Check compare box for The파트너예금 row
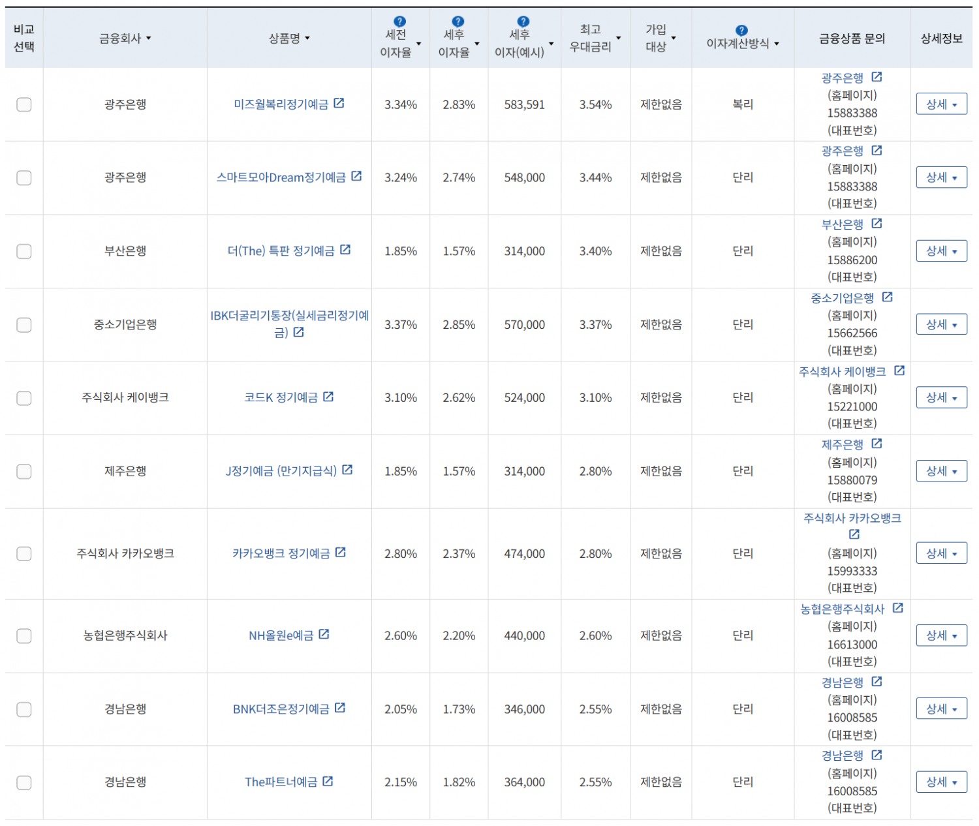Image resolution: width=979 pixels, height=826 pixels. (x=24, y=782)
